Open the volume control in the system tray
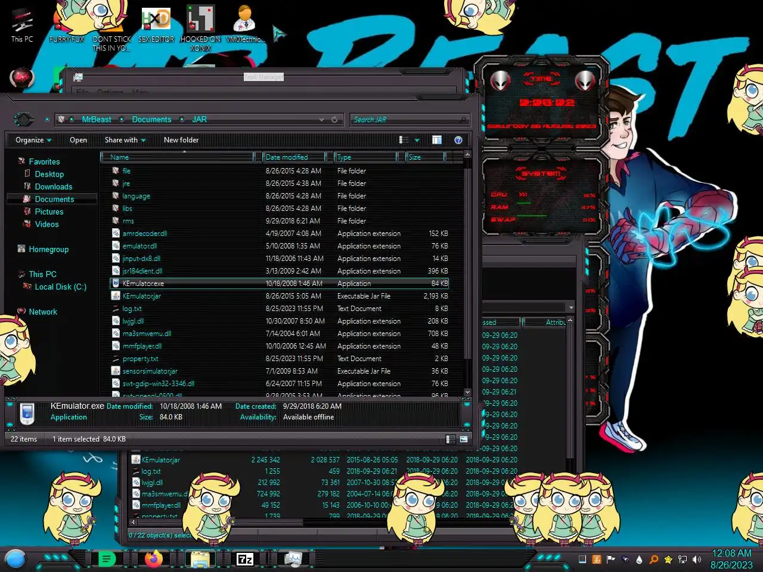 coord(696,559)
